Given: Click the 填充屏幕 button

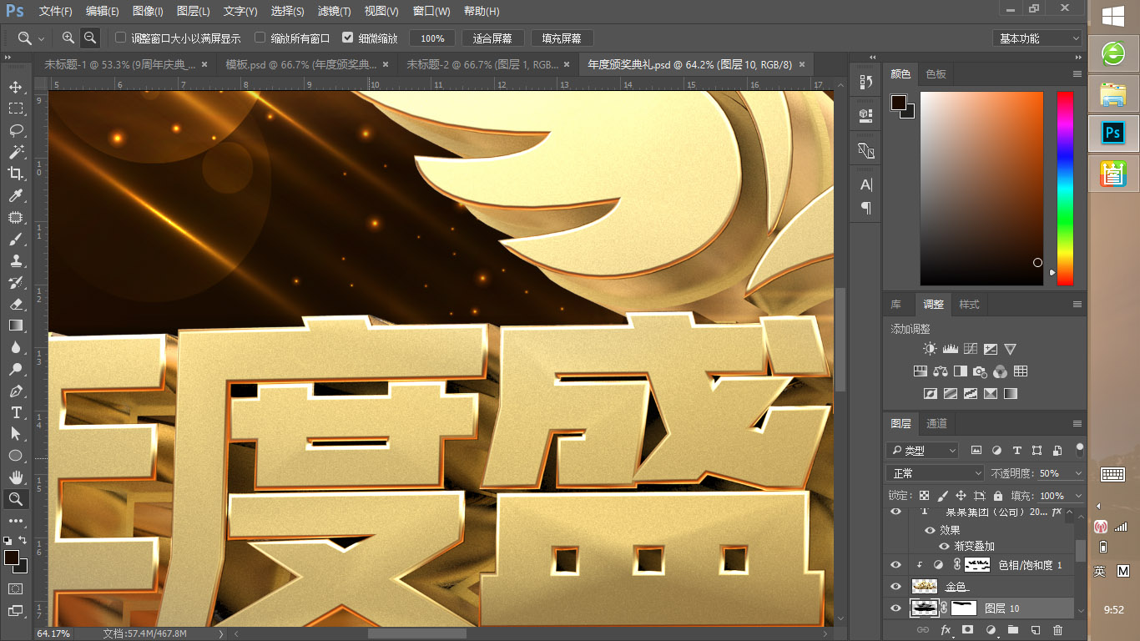Looking at the screenshot, I should tap(562, 38).
